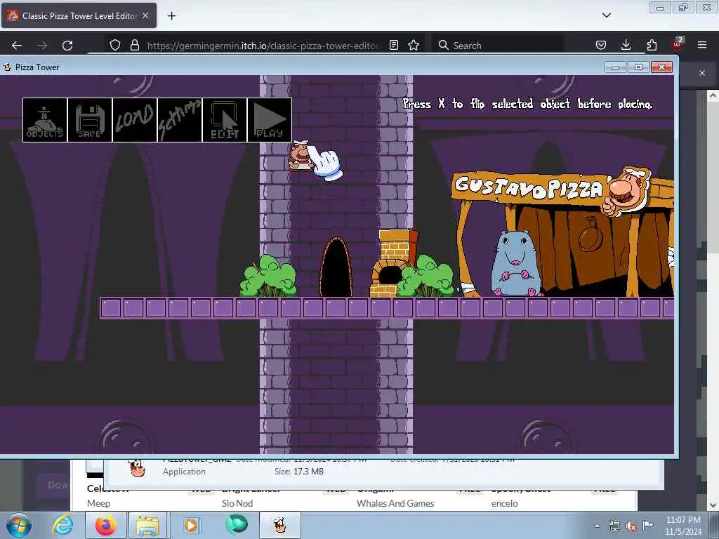Click the Firefox Search box
This screenshot has height=539, width=719.
(x=498, y=46)
